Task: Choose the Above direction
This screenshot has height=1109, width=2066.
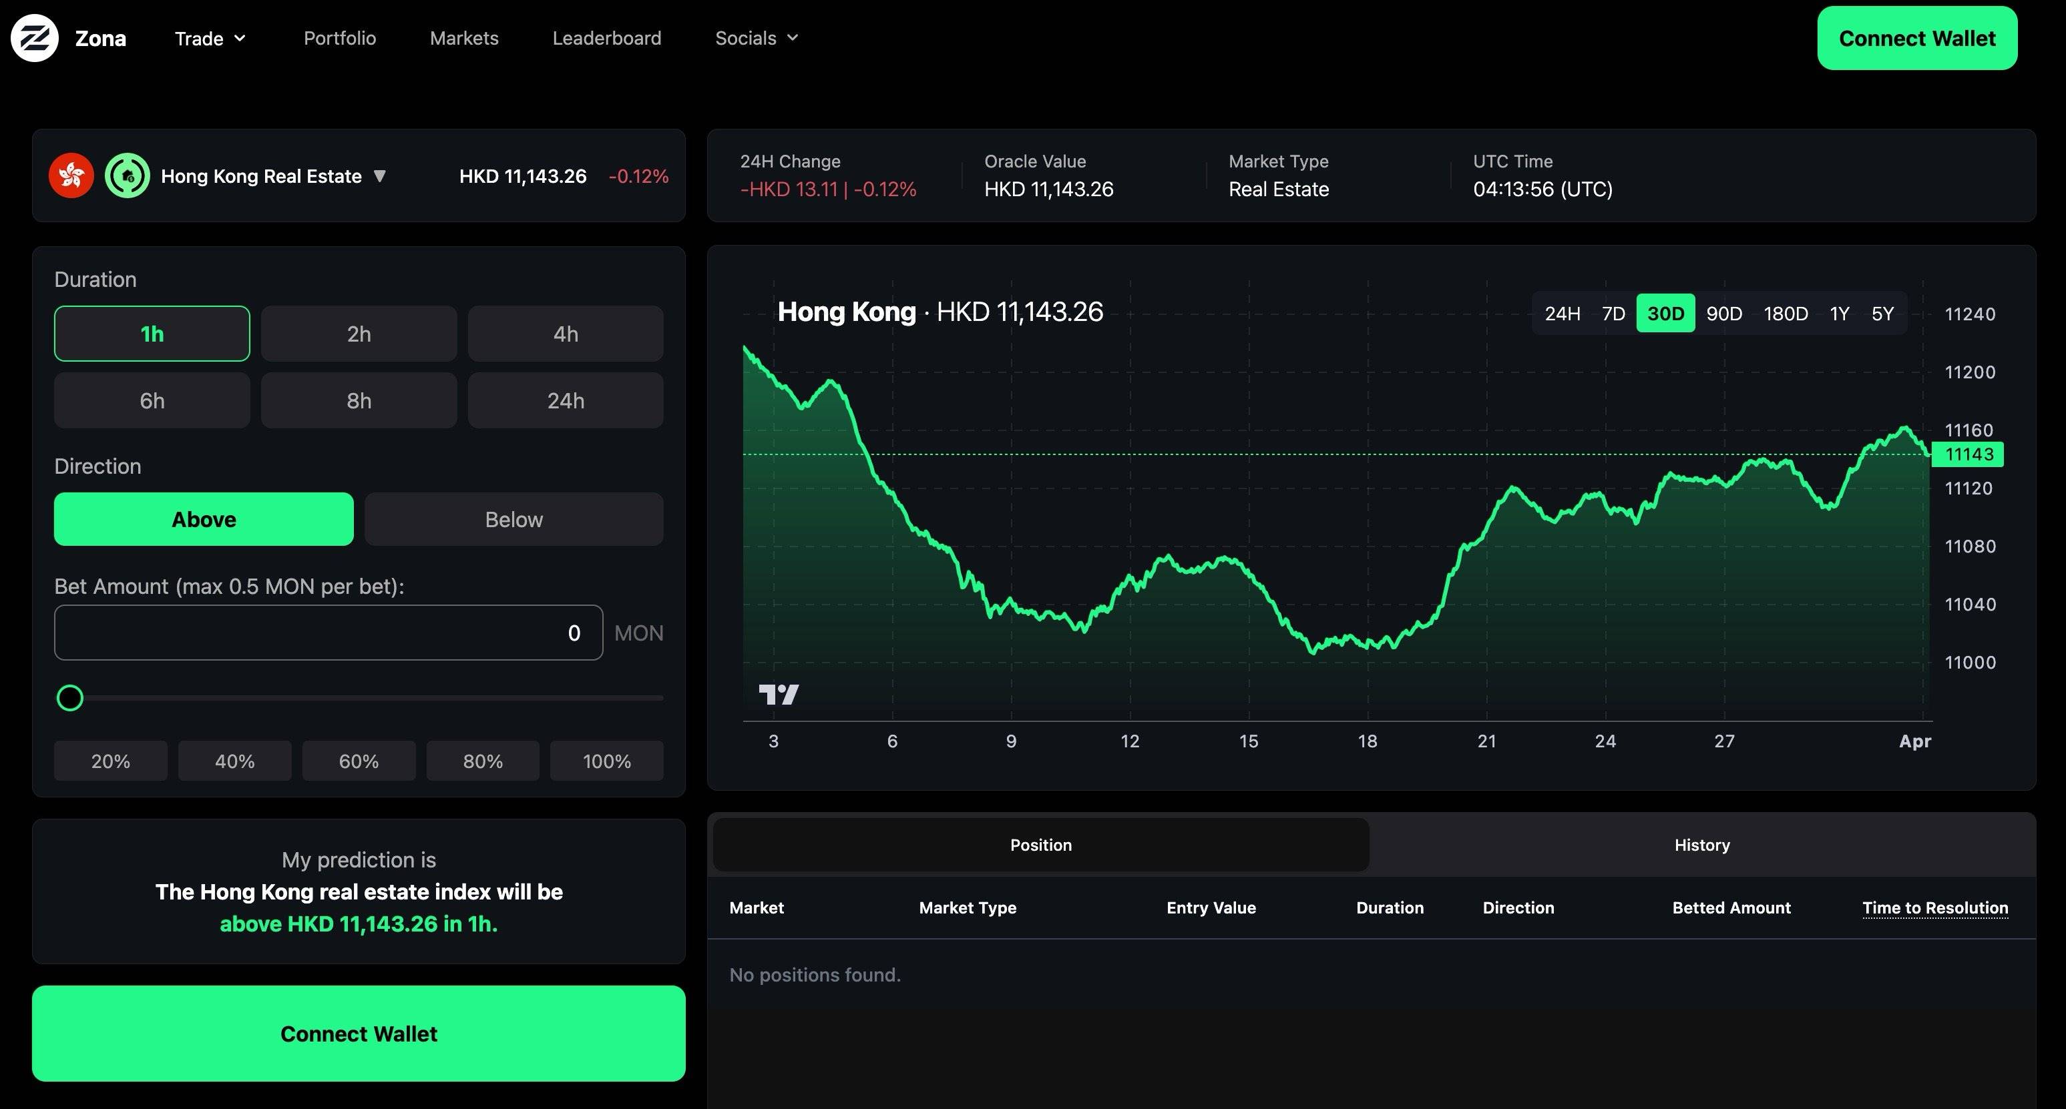Action: pos(204,519)
